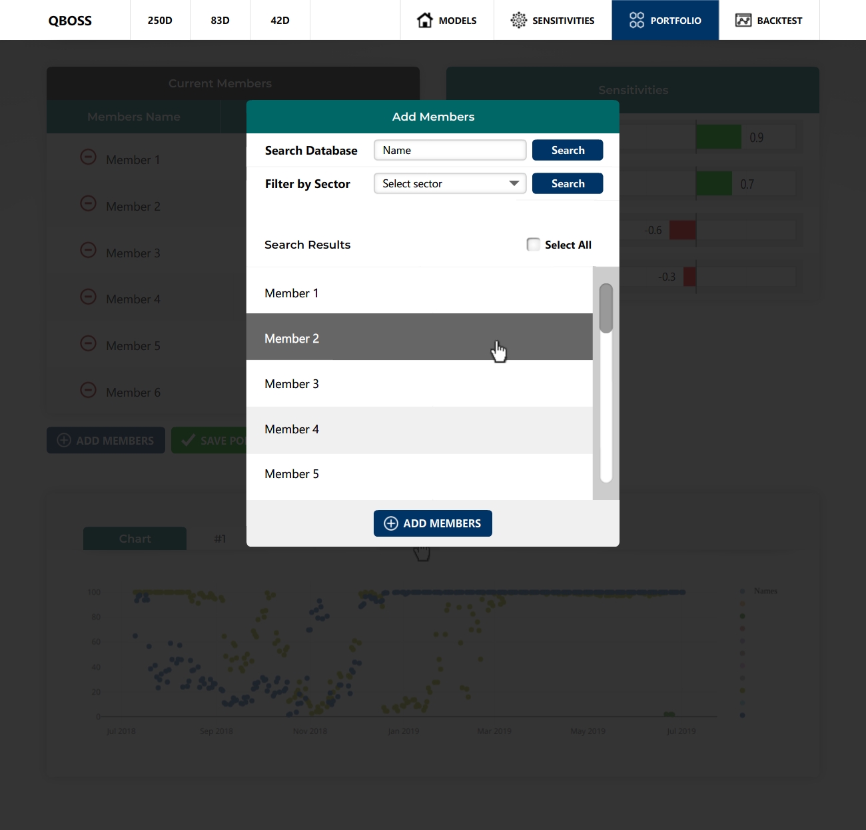
Task: Click the search results scrollbar thumb
Action: pos(606,308)
